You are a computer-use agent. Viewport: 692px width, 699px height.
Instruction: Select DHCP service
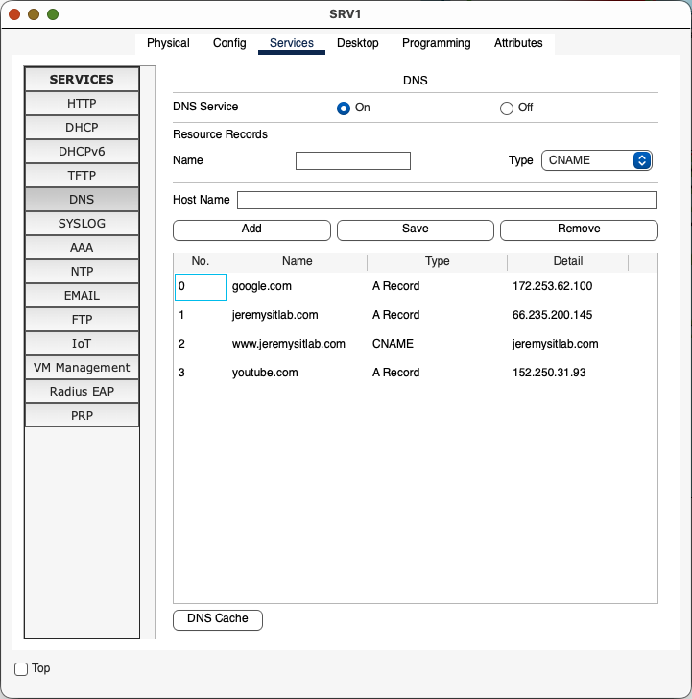(82, 128)
